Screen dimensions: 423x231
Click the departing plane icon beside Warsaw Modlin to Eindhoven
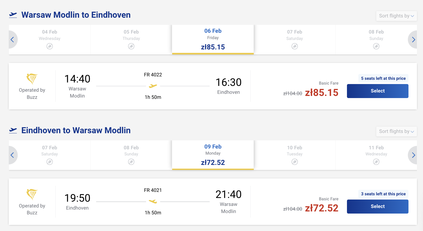click(x=13, y=15)
